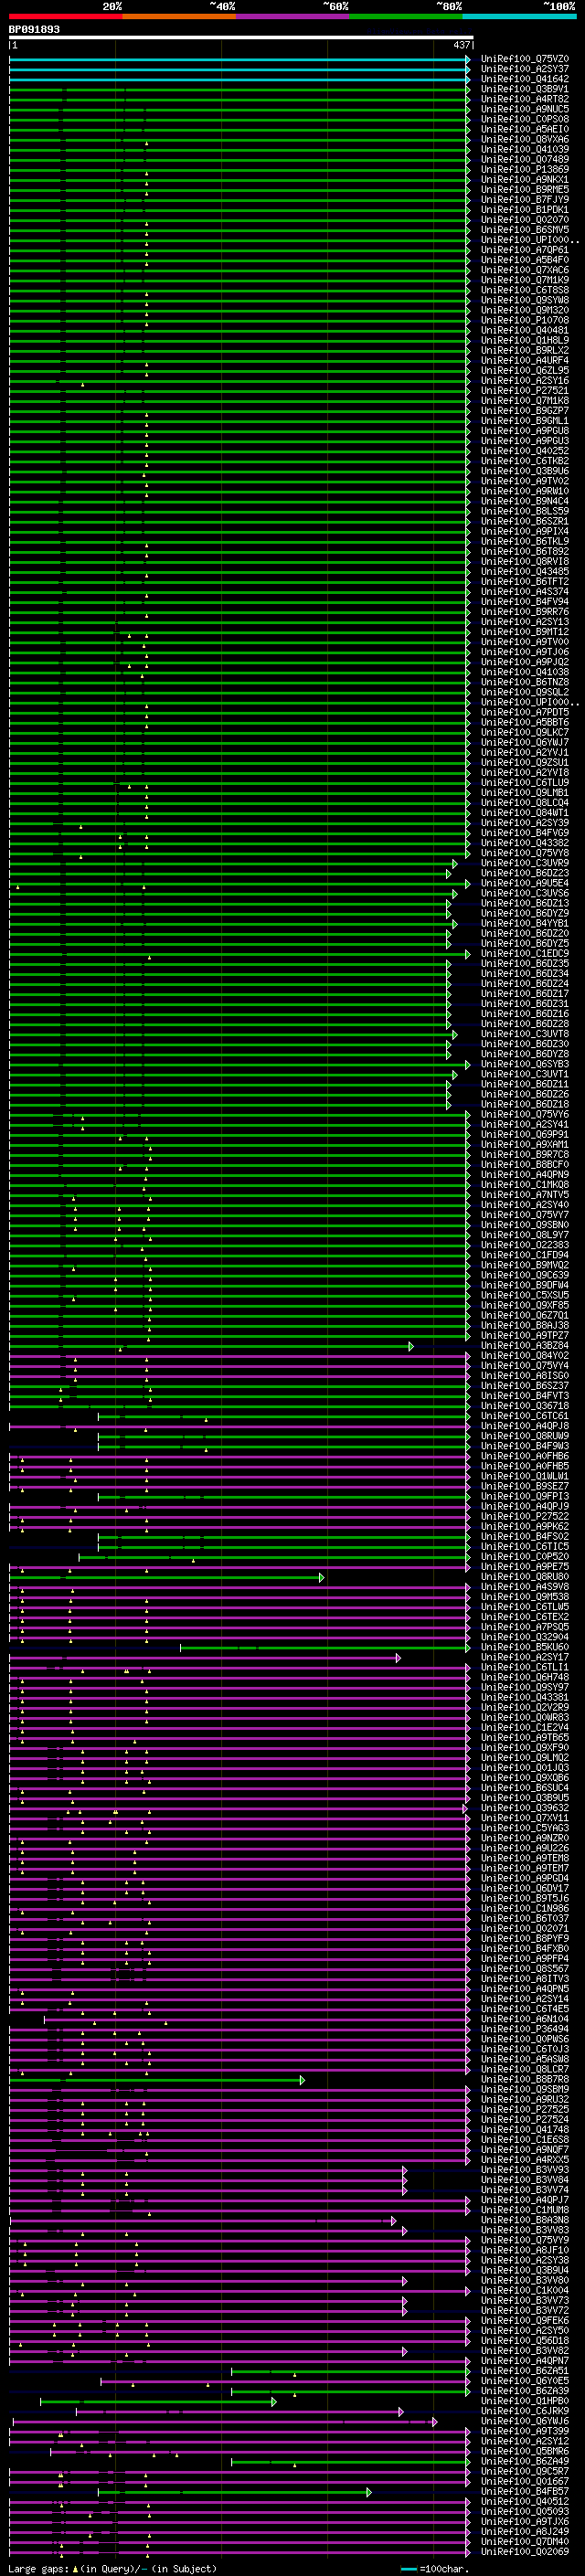Viewport: 585px width, 2576px height.
Task: Click label UniRef100_B6DZ18
Action: [x=525, y=1104]
